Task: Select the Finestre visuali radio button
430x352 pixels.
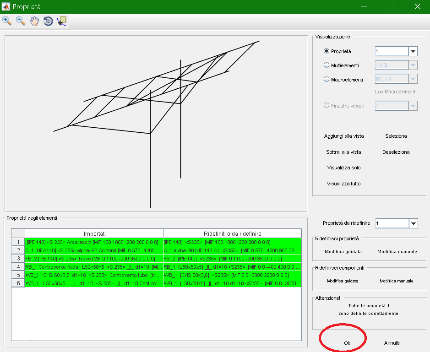Action: click(x=327, y=106)
